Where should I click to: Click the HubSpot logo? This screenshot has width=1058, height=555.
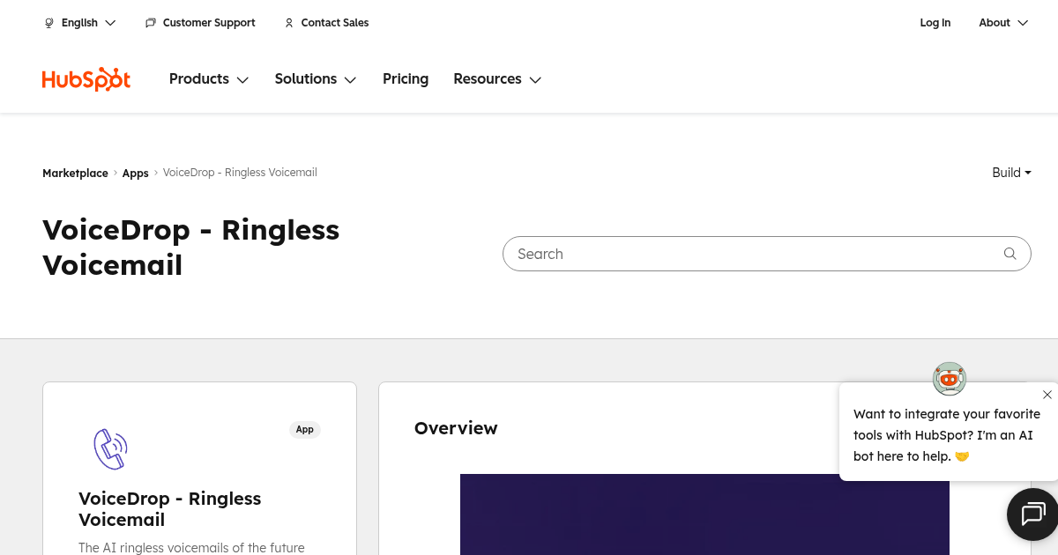click(x=86, y=79)
